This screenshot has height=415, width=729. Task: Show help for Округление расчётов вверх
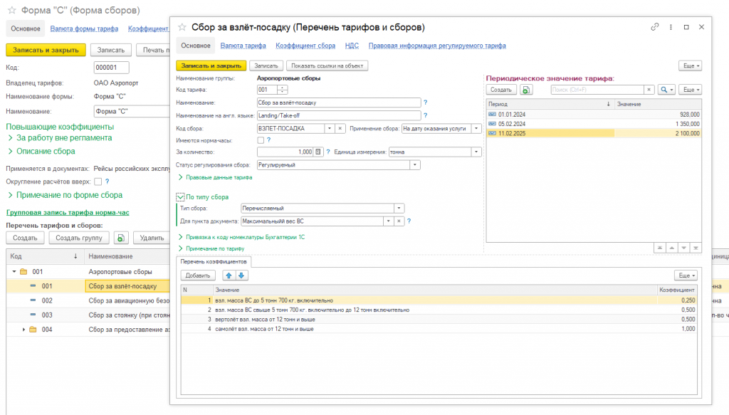[107, 182]
